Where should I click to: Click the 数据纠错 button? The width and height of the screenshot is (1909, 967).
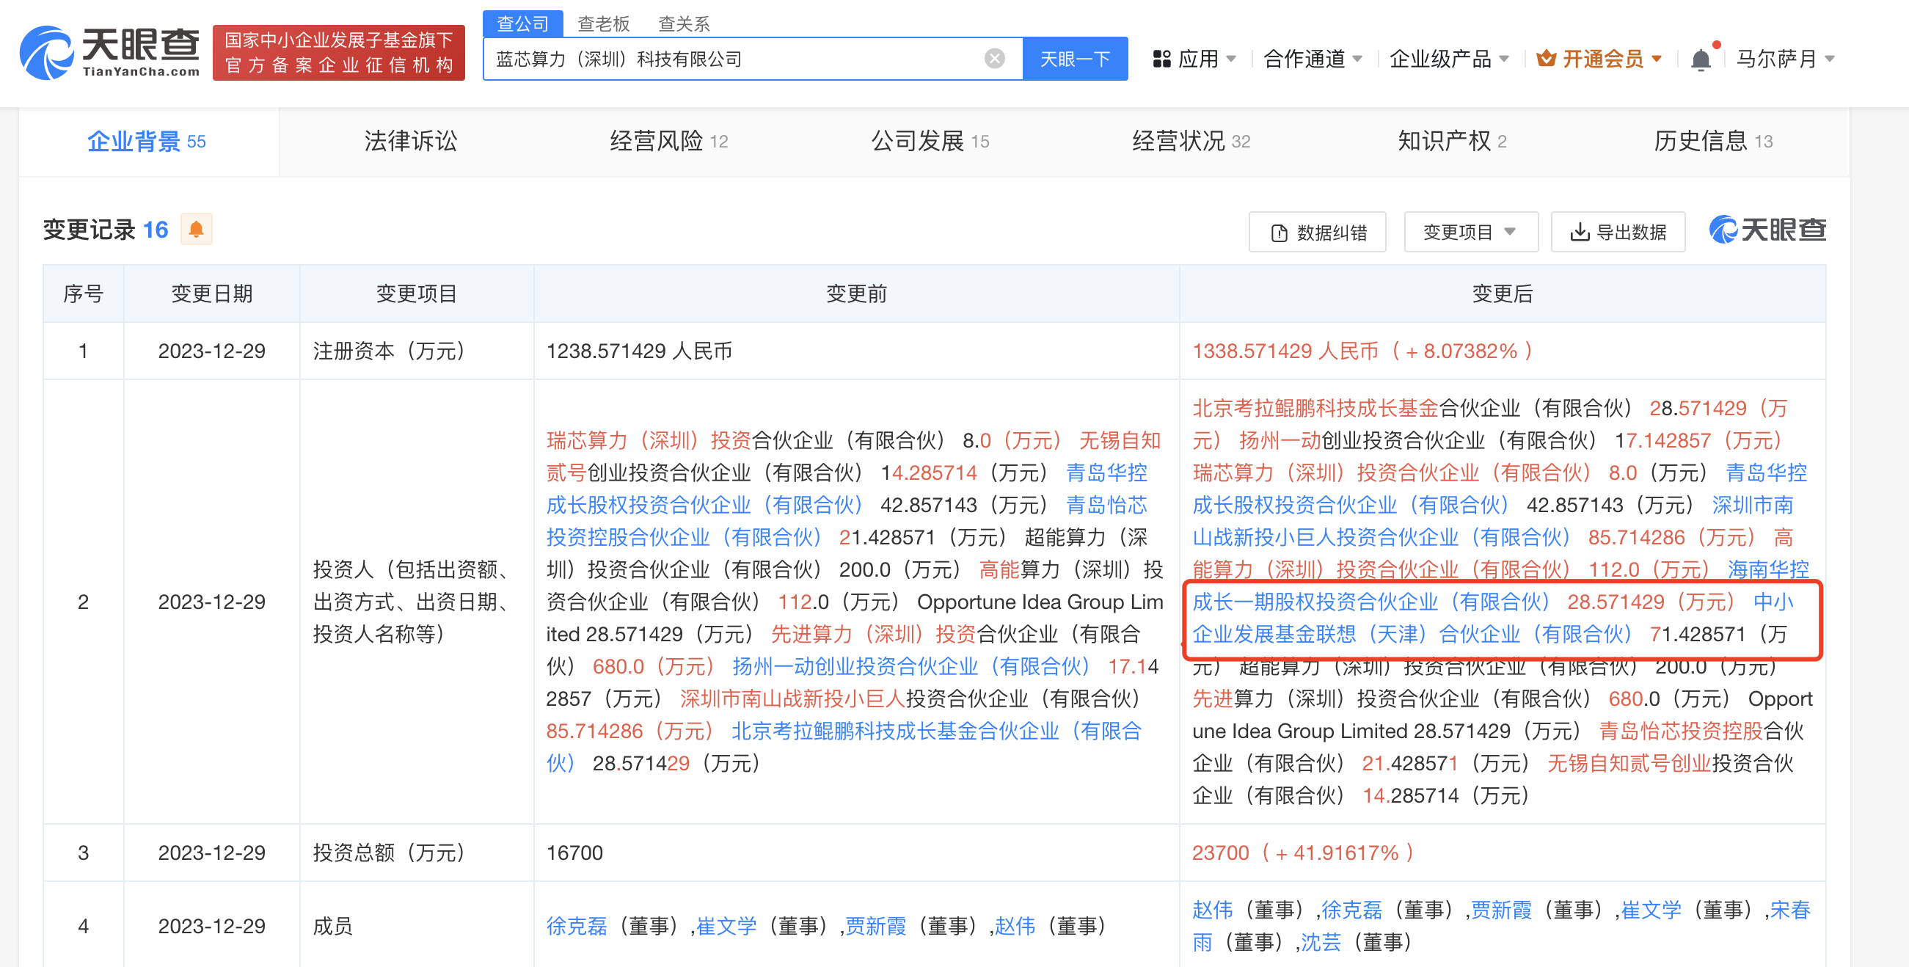point(1317,233)
